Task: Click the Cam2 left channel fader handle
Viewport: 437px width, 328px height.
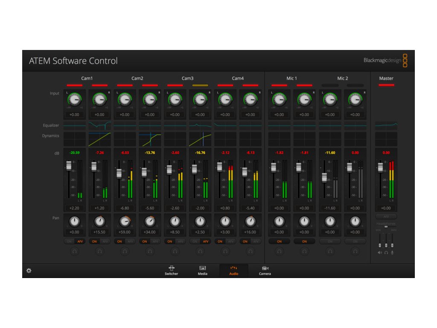Action: pyautogui.click(x=119, y=173)
